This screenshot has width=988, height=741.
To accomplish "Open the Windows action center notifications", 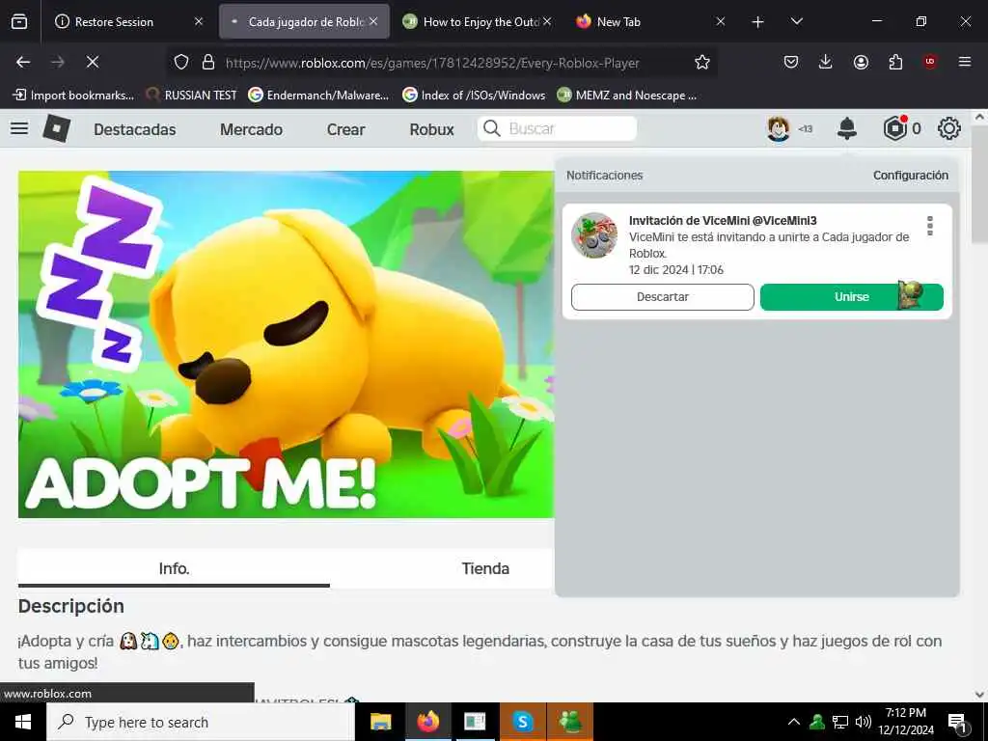I will [x=957, y=723].
